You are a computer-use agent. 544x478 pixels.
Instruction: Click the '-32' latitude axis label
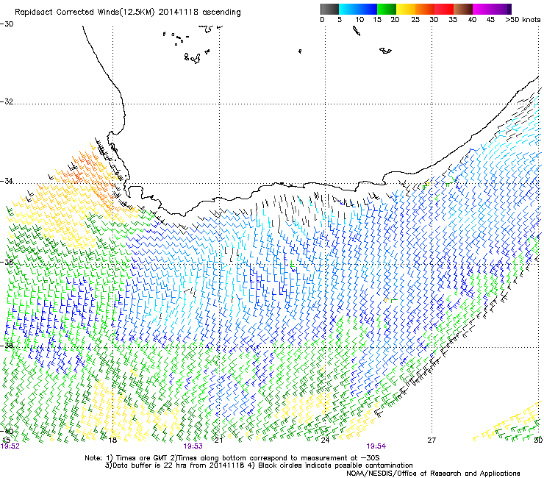[x=7, y=101]
